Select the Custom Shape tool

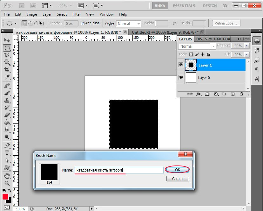pos(7,167)
